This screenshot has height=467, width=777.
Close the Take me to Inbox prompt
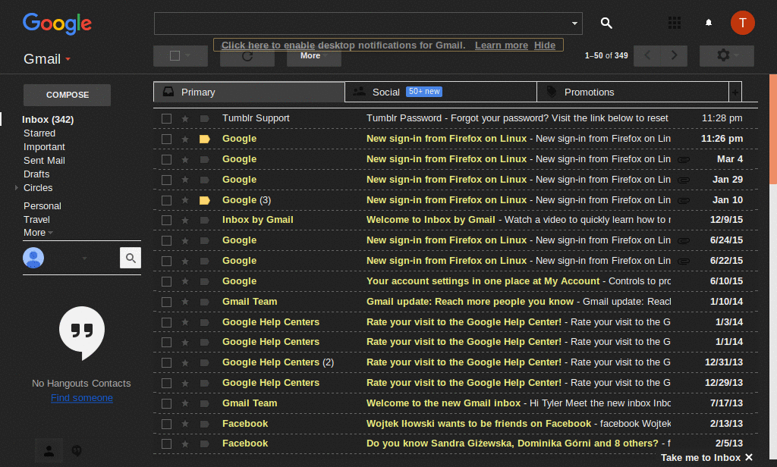(x=749, y=458)
